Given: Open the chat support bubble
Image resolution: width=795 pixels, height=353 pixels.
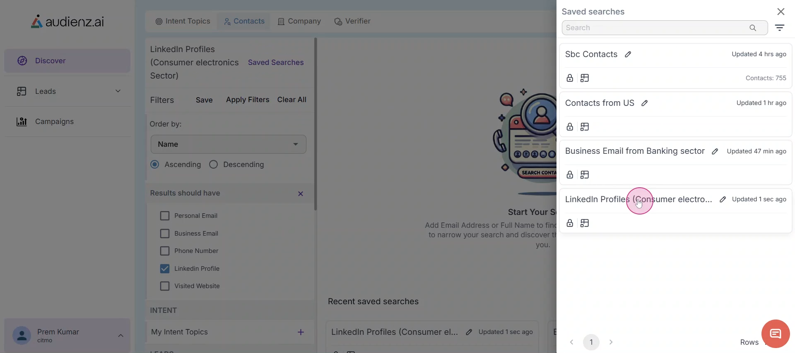Looking at the screenshot, I should [775, 334].
